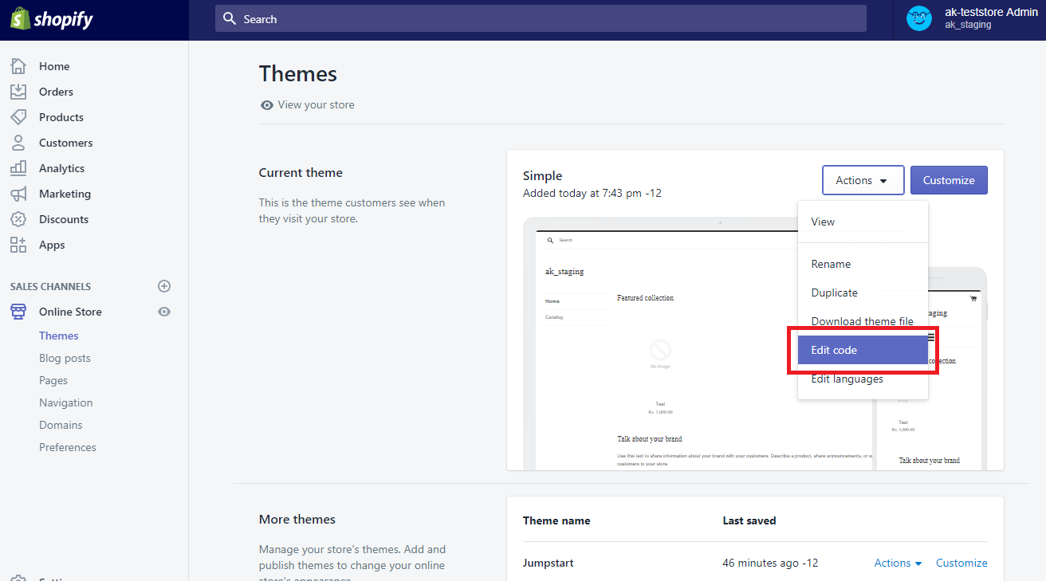The image size is (1046, 585).
Task: Go to Marketing in the sidebar
Action: (65, 194)
